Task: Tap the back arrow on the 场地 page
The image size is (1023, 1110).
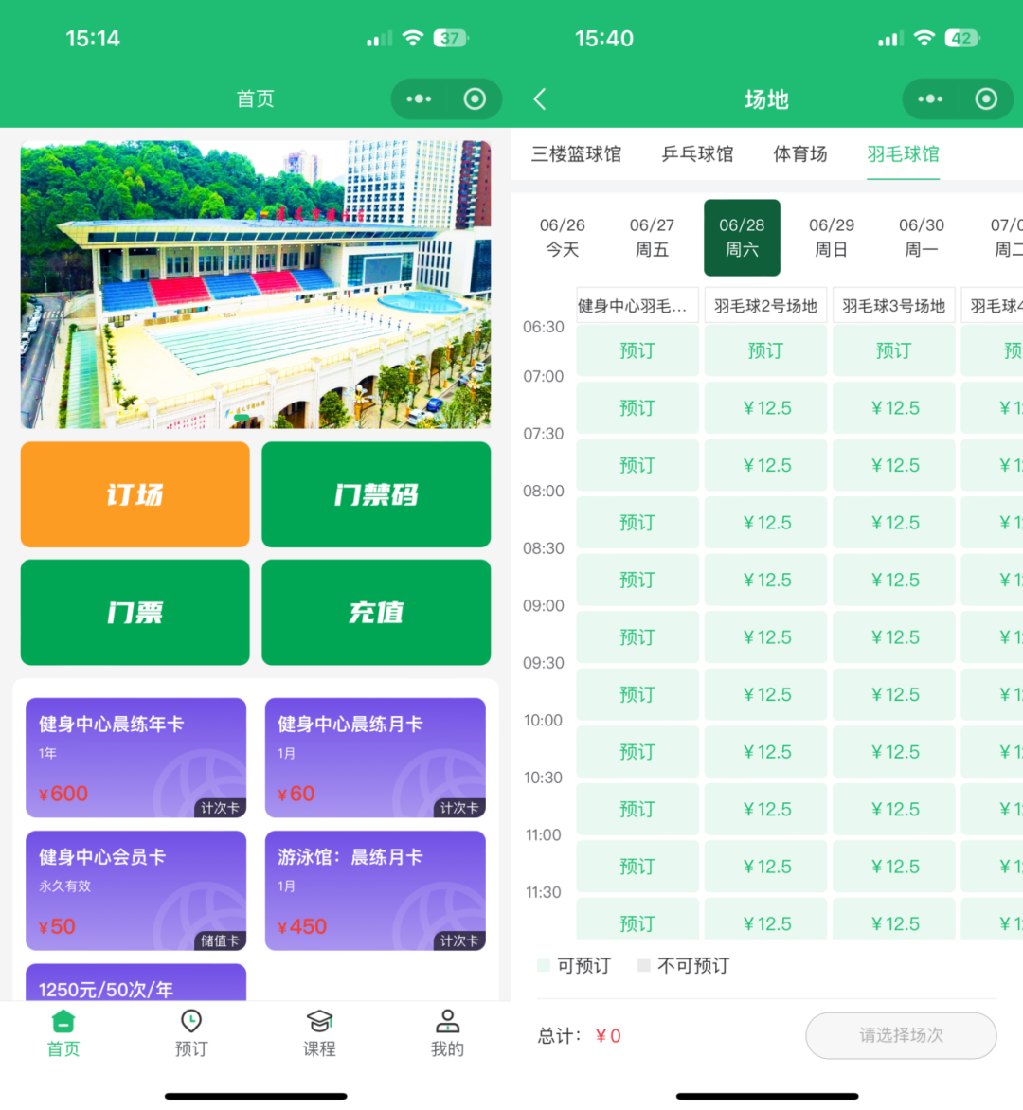Action: coord(540,98)
